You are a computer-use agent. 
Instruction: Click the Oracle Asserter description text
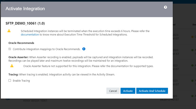coord(81,59)
